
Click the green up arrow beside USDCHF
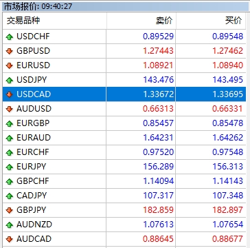[10, 37]
